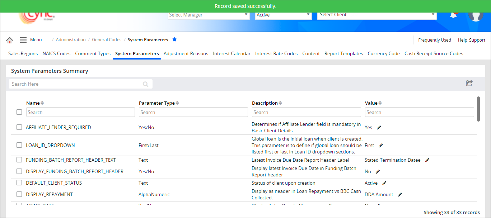
Task: Click the Home icon in breadcrumb bar
Action: (x=10, y=40)
